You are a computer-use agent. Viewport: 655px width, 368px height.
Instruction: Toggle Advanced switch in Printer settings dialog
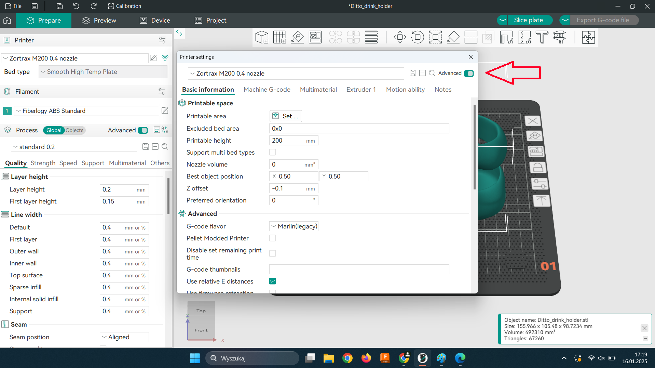coord(469,73)
